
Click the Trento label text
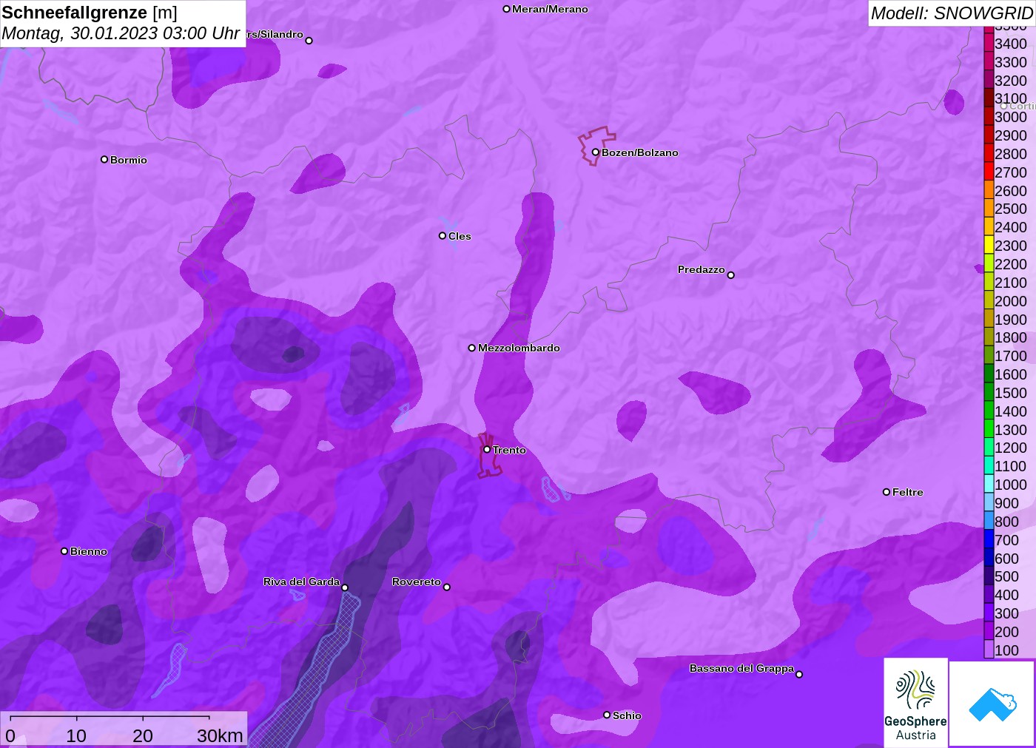tap(509, 450)
